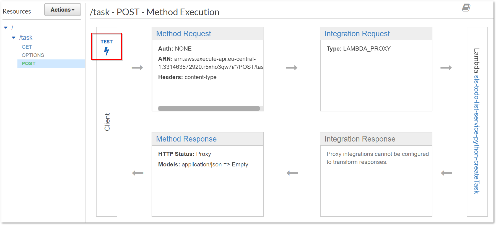
Task: Open the Method Response settings link
Action: point(186,139)
